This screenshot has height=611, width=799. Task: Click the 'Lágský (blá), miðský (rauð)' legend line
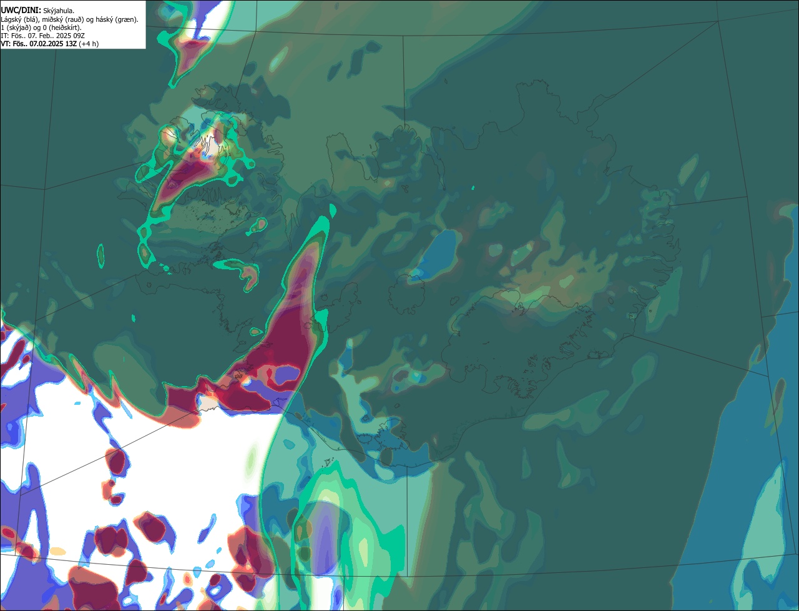pyautogui.click(x=69, y=19)
